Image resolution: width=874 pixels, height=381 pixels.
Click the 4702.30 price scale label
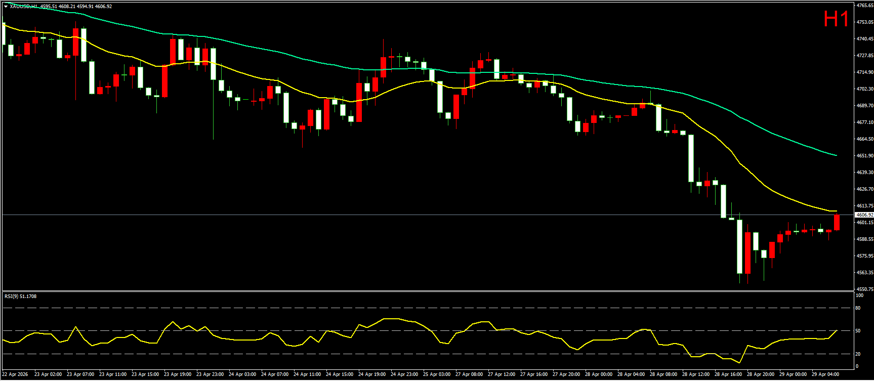click(x=864, y=89)
